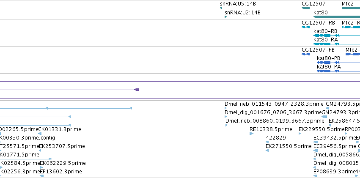The height and width of the screenshot is (178, 360).
Task: Click the EK253707.5prime label
Action: [x=62, y=146]
